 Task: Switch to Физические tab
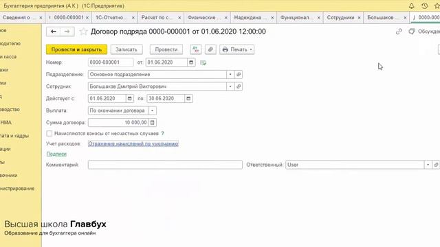(x=204, y=17)
